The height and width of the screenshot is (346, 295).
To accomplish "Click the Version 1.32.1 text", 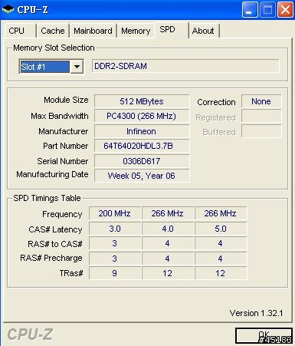I will pos(256,313).
